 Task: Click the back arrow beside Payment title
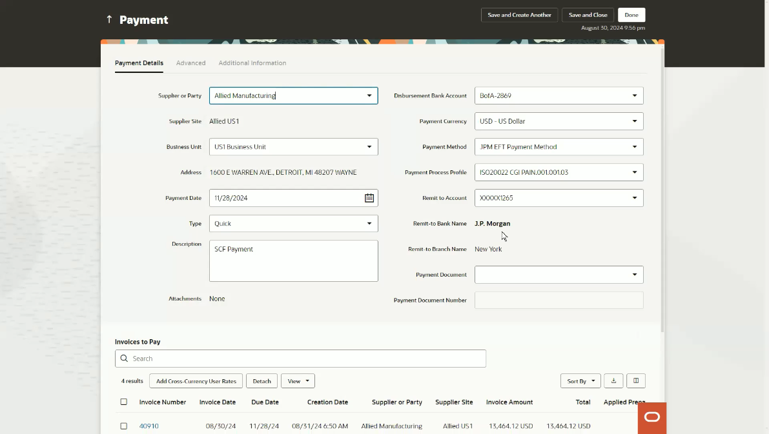click(109, 20)
